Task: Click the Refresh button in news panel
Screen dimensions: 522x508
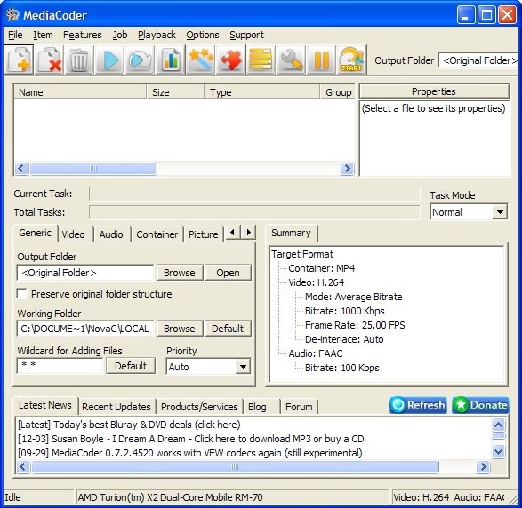Action: coord(418,405)
